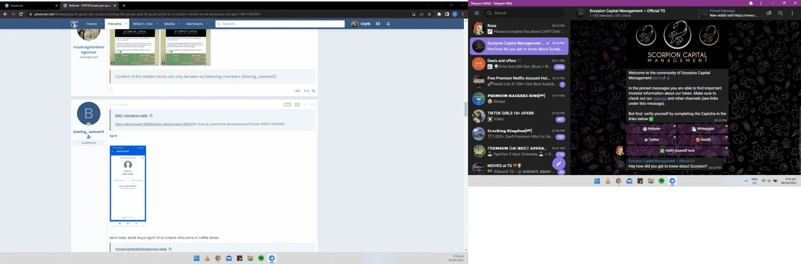Click Start button in right taskbar
Viewport: 801px width, 264px height.
597,181
